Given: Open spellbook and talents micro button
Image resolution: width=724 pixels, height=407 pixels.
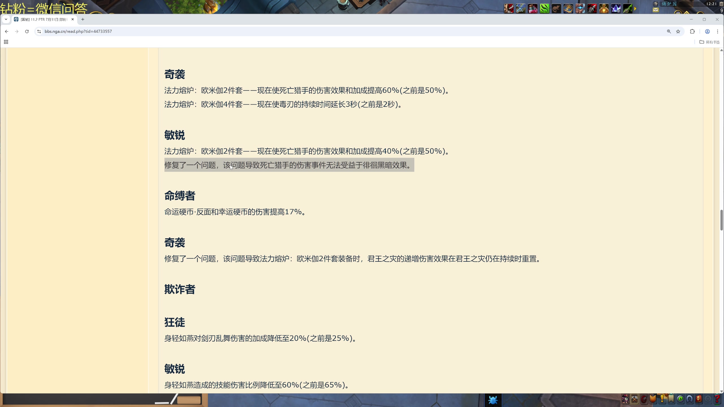Looking at the screenshot, I should 644,399.
